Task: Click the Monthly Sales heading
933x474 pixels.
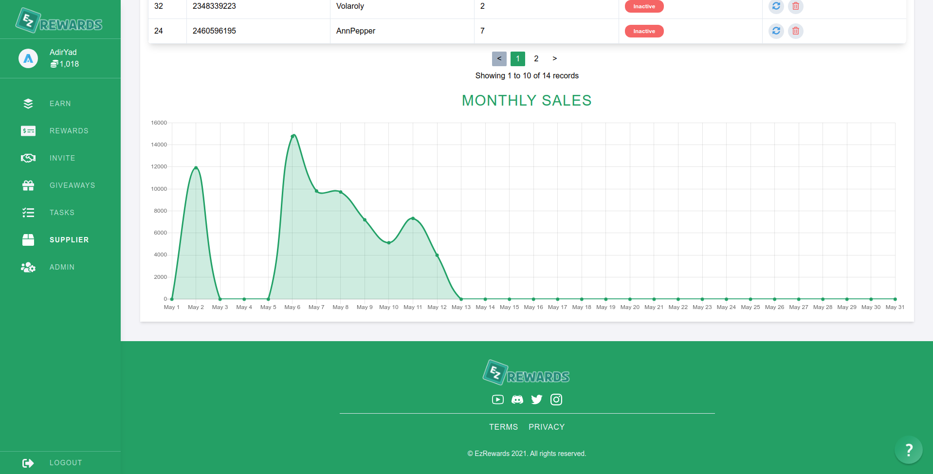Action: (527, 100)
